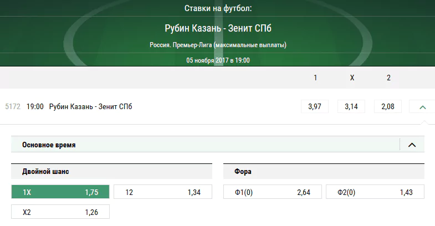Select away win odds 2,08
The height and width of the screenshot is (226, 435).
[388, 106]
